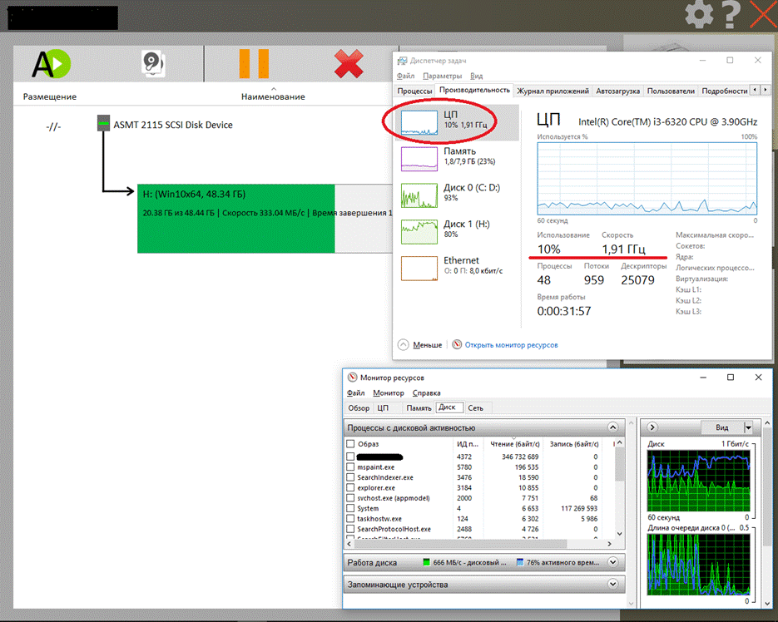Expand the Запоминающие устройства section
Image resolution: width=778 pixels, height=622 pixels.
click(613, 585)
